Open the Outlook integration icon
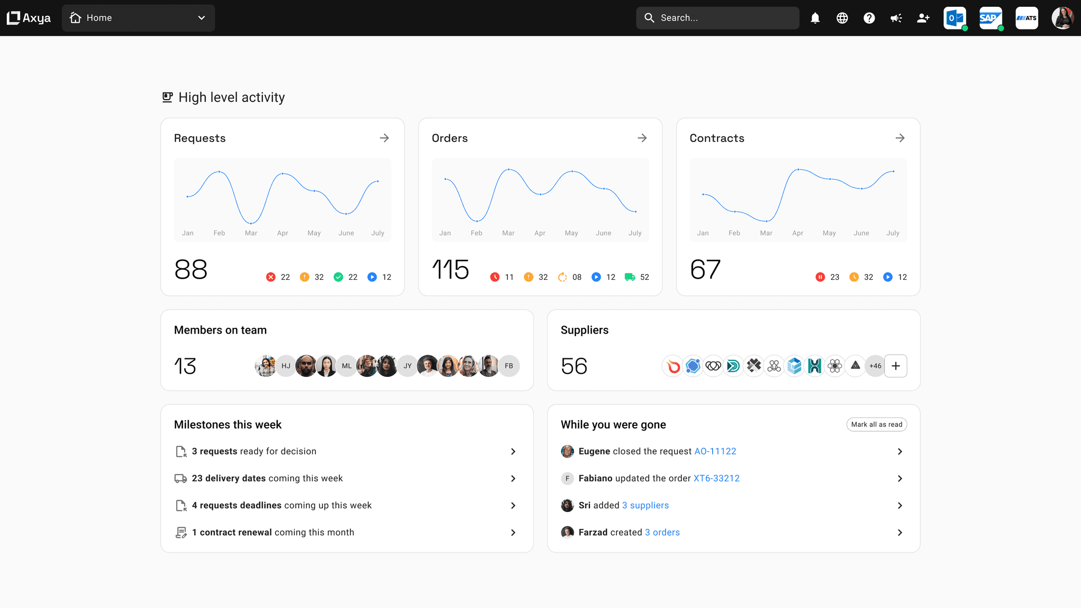This screenshot has height=608, width=1081. (954, 18)
